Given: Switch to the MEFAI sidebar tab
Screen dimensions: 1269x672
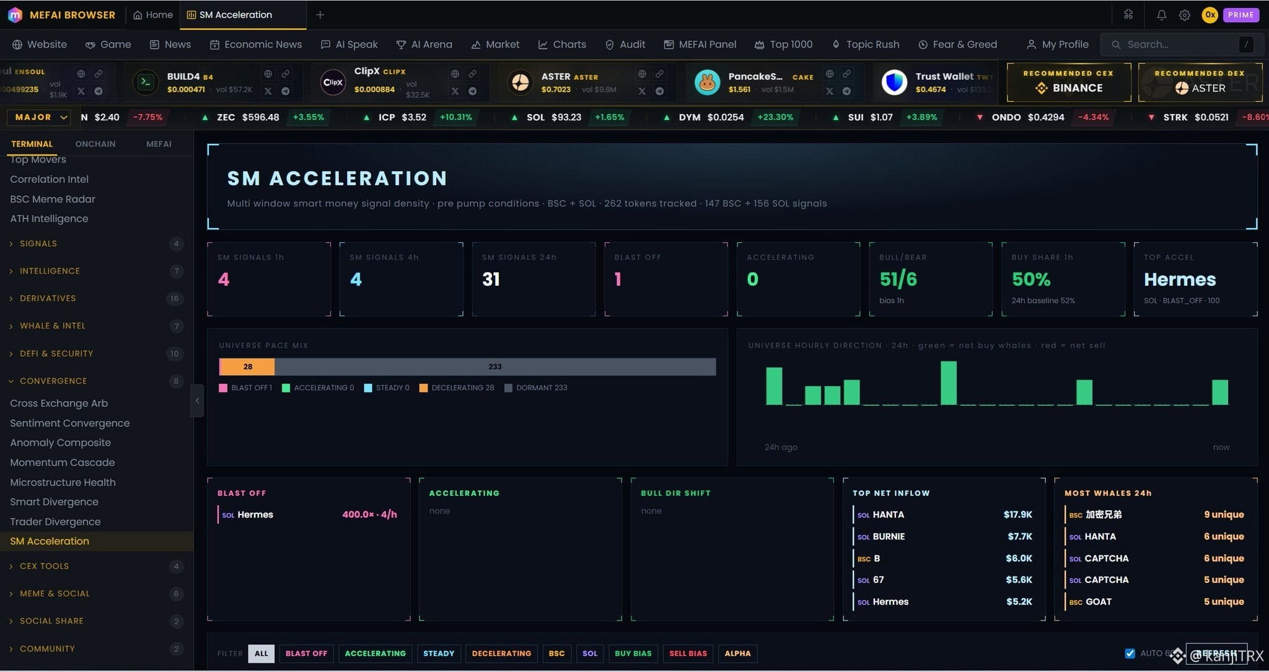Looking at the screenshot, I should pos(159,144).
